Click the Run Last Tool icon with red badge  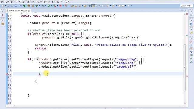coord(55,6)
